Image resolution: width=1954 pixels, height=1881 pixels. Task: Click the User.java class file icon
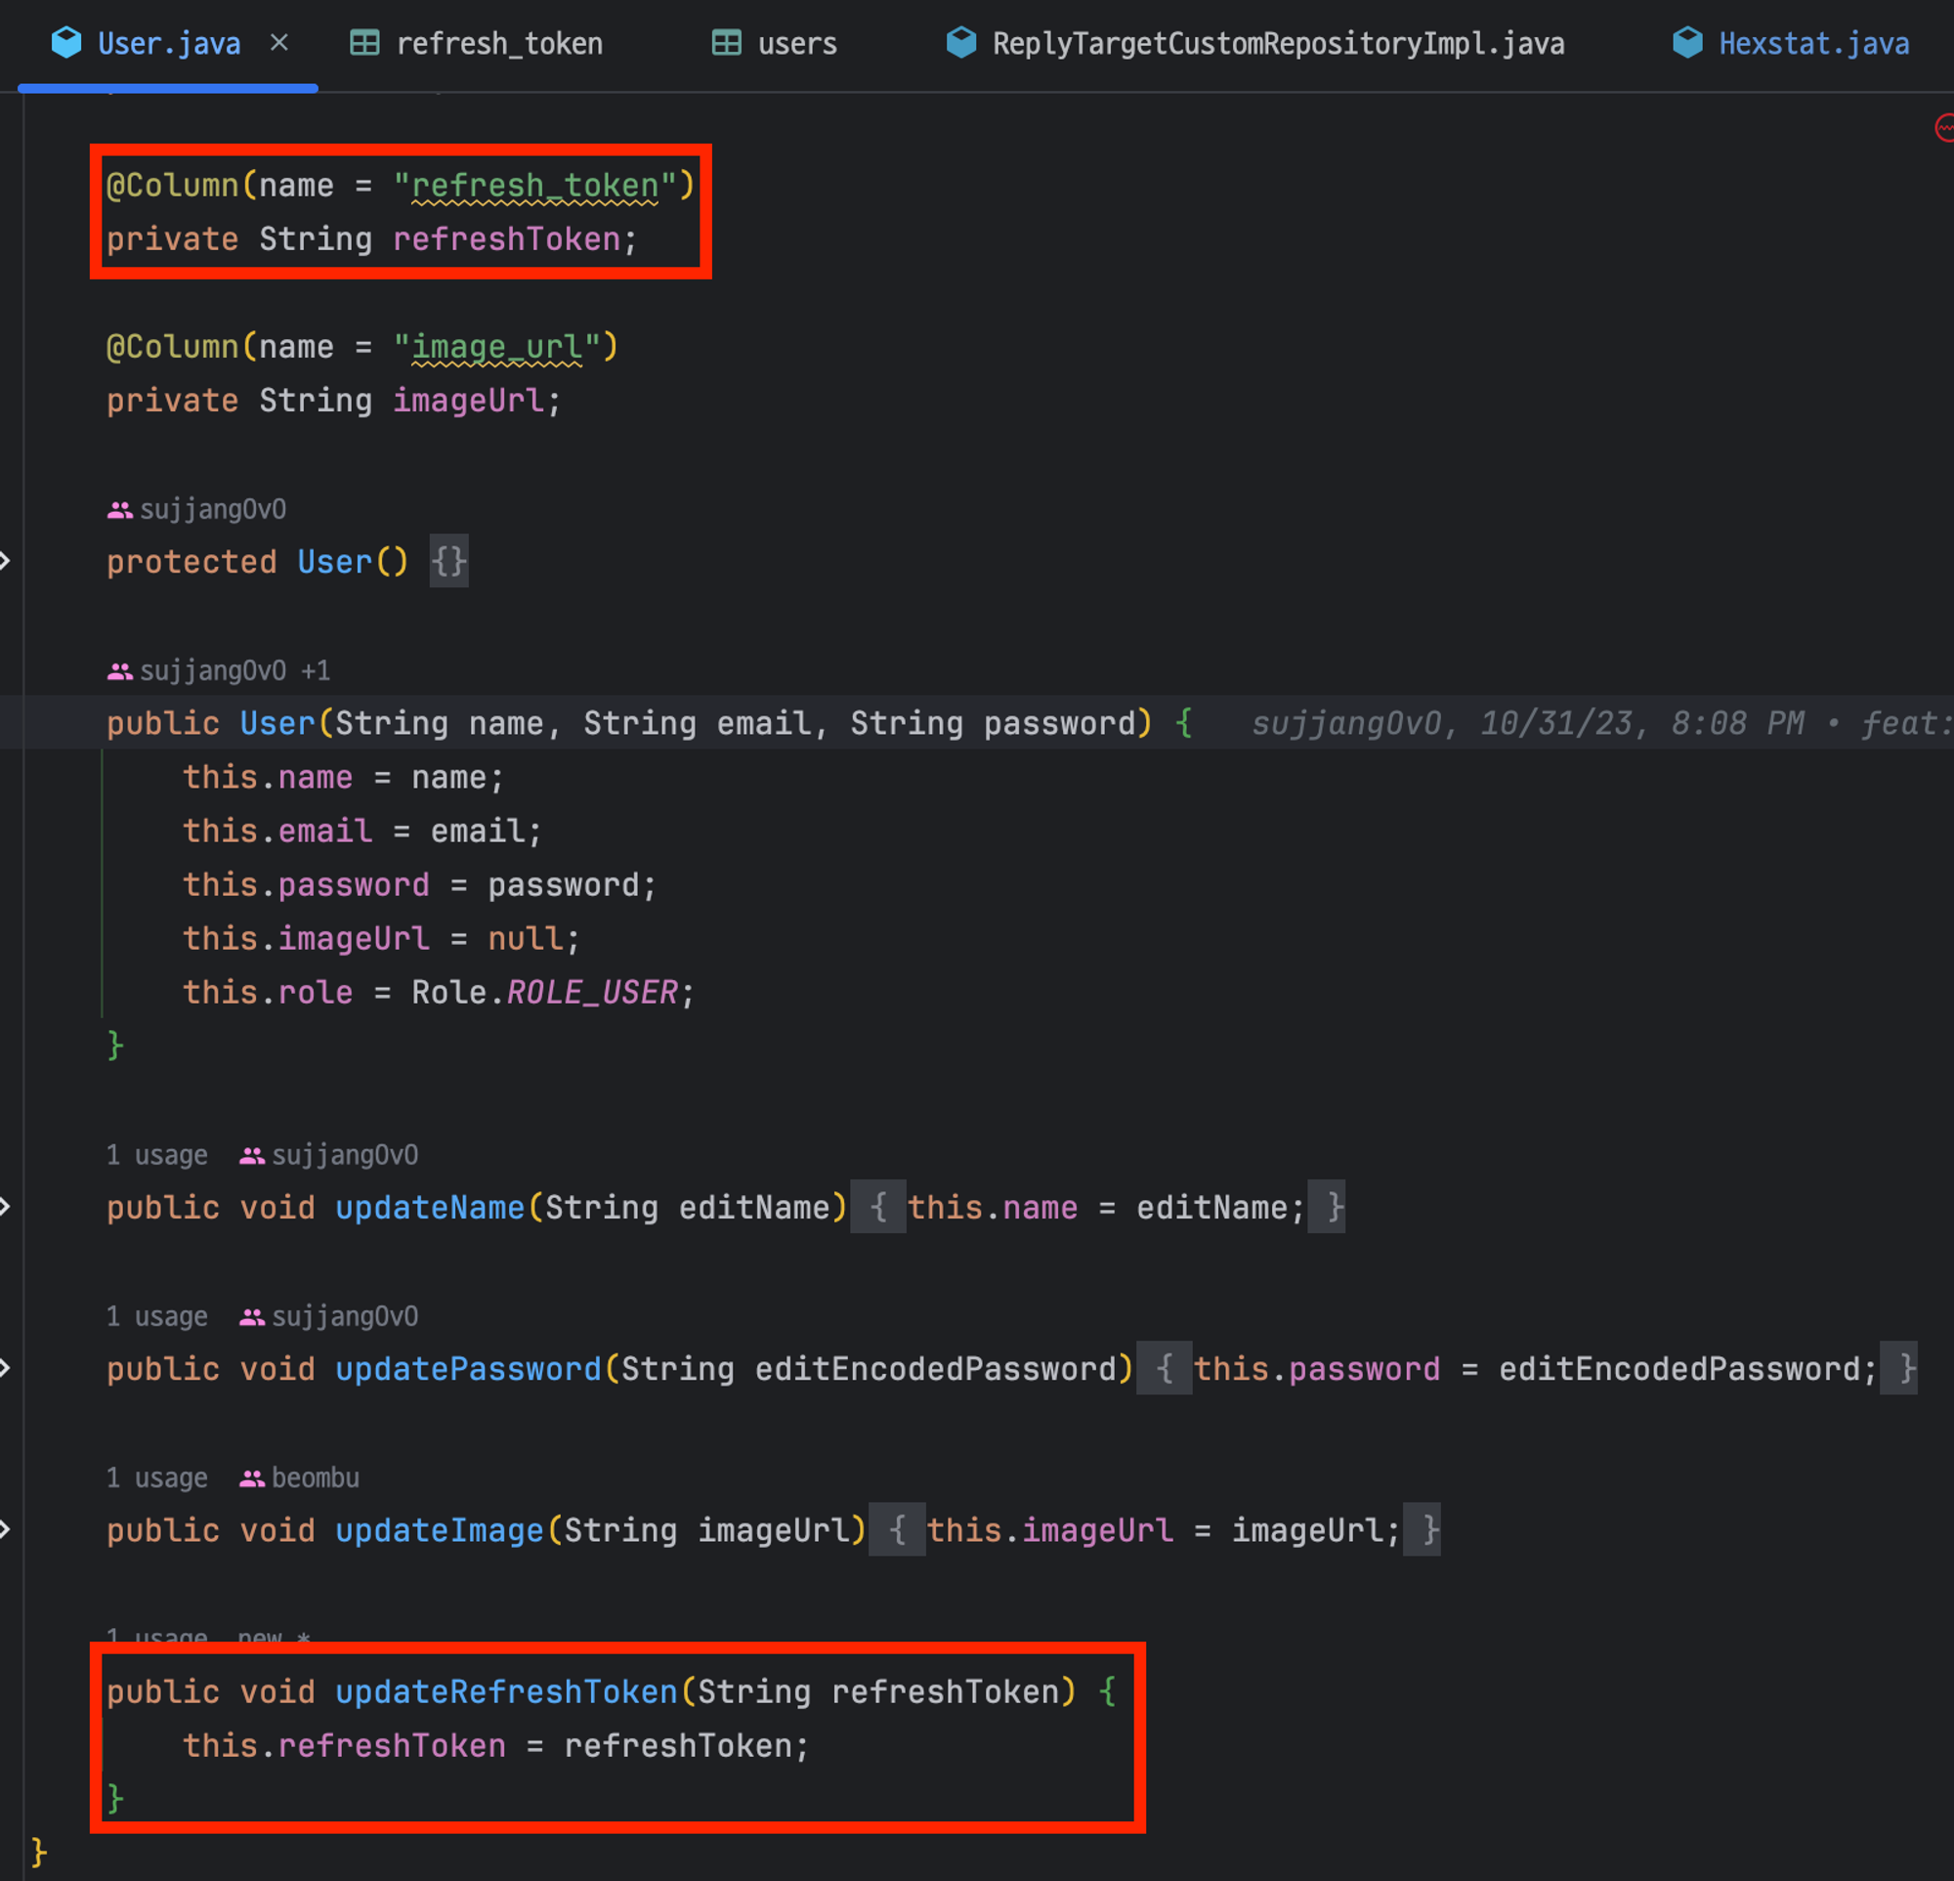coord(66,43)
